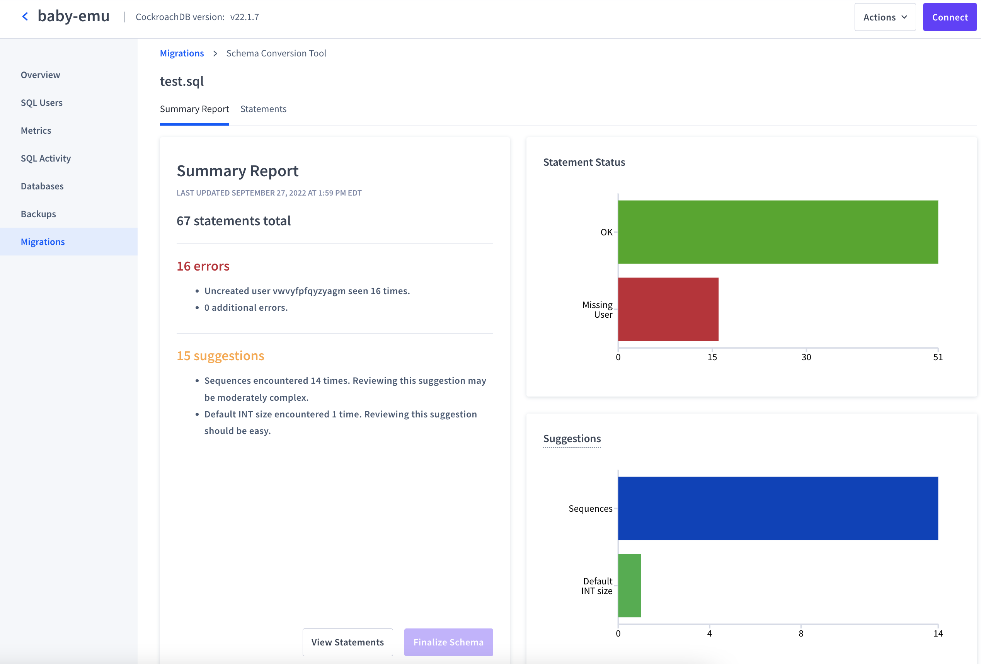
Task: Click the Statement Status chart heading
Action: click(x=583, y=162)
